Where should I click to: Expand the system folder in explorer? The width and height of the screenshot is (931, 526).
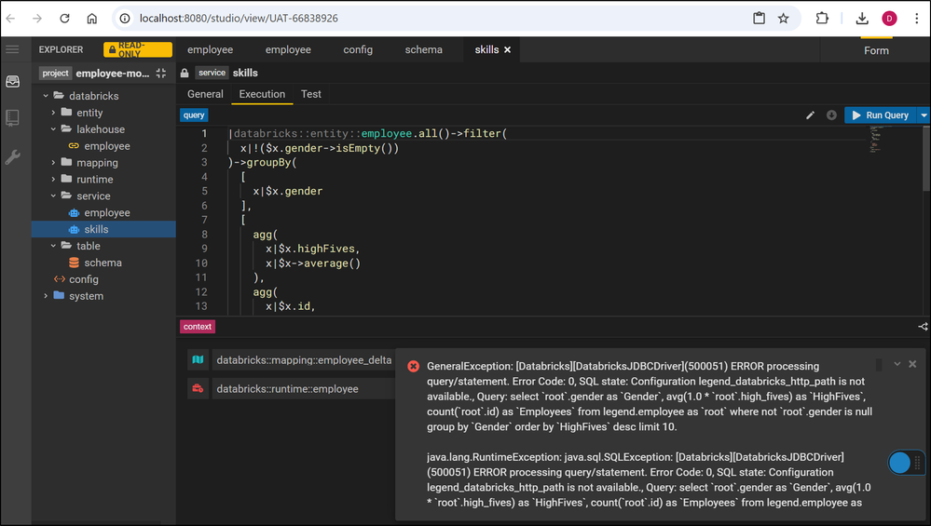pos(46,296)
